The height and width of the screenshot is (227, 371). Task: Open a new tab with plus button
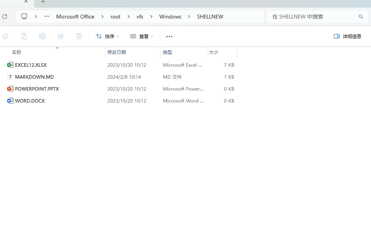point(43,2)
